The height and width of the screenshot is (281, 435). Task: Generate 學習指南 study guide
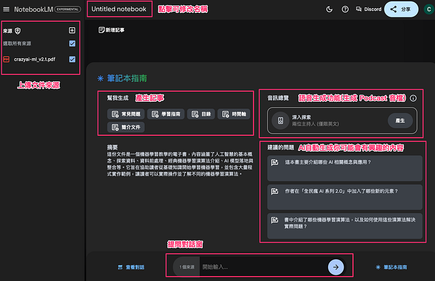pyautogui.click(x=166, y=114)
